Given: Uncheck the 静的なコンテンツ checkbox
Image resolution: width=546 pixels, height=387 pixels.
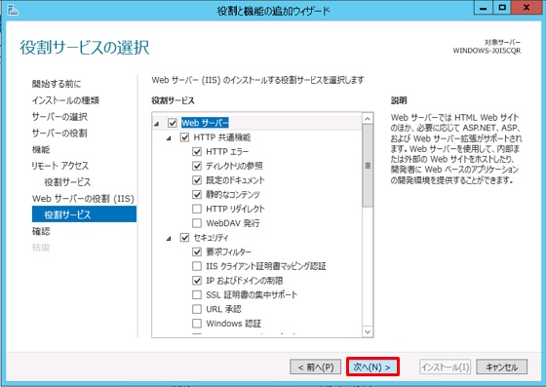Looking at the screenshot, I should (x=197, y=194).
